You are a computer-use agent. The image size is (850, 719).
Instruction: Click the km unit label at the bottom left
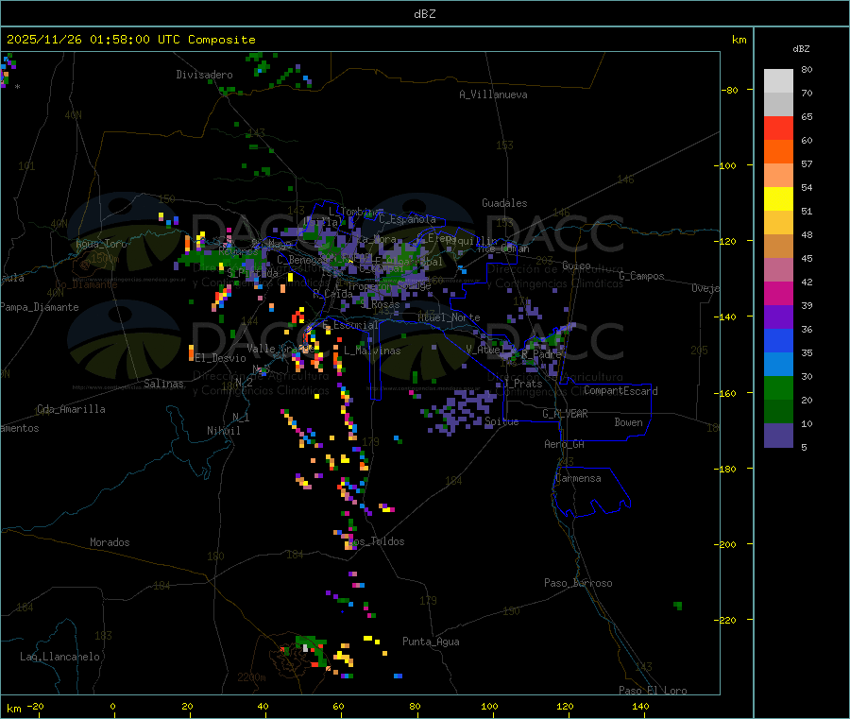(x=14, y=709)
